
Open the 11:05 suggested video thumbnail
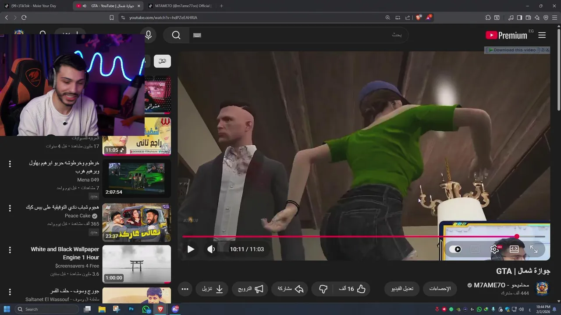pyautogui.click(x=137, y=136)
